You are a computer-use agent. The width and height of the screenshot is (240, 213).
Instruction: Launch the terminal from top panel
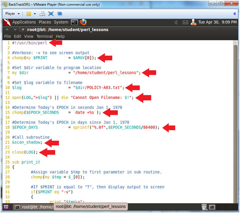pyautogui.click(x=75, y=22)
